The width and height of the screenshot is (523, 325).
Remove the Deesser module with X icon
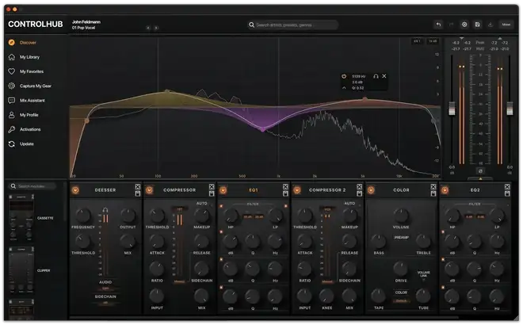click(138, 186)
